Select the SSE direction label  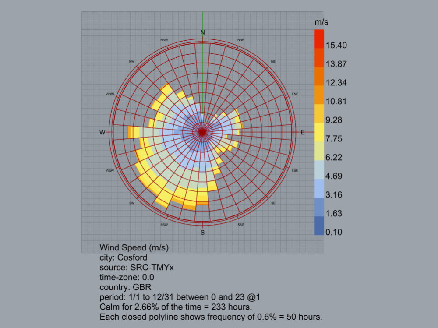(x=240, y=225)
